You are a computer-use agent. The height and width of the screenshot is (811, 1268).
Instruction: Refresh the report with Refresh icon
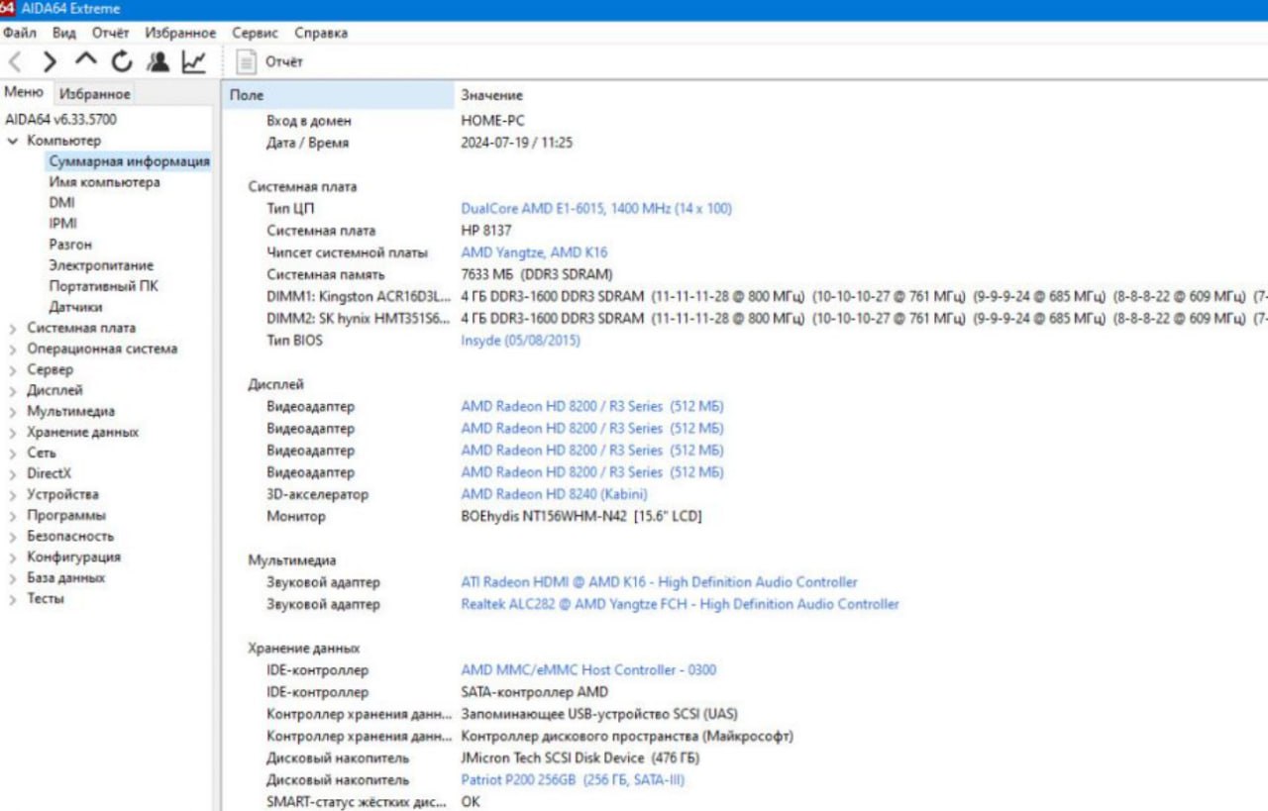(x=121, y=62)
